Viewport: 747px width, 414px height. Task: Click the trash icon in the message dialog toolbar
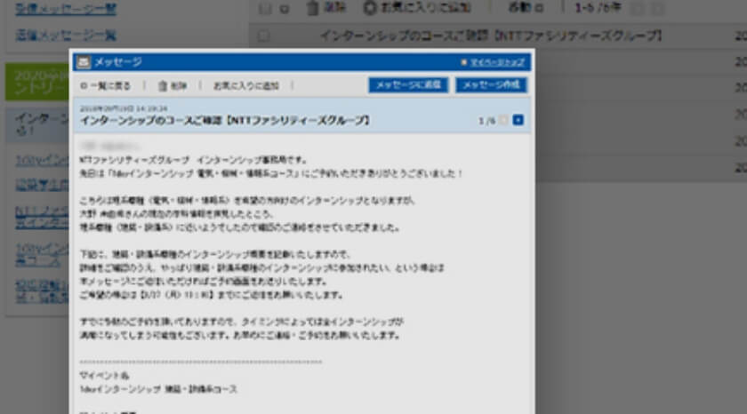(x=163, y=85)
